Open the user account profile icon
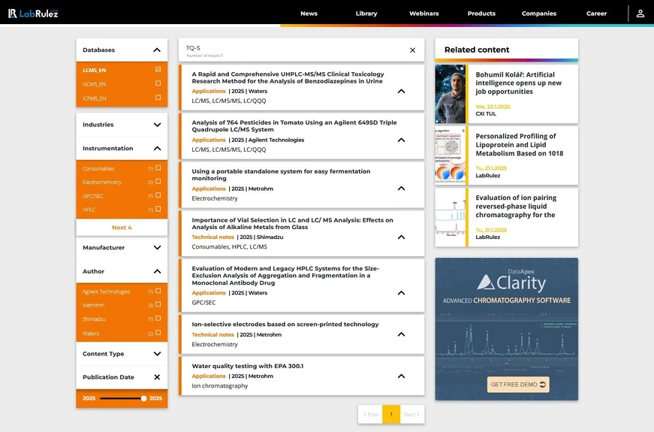This screenshot has height=432, width=654. 640,14
